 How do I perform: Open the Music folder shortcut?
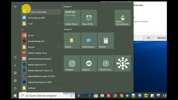(15, 65)
